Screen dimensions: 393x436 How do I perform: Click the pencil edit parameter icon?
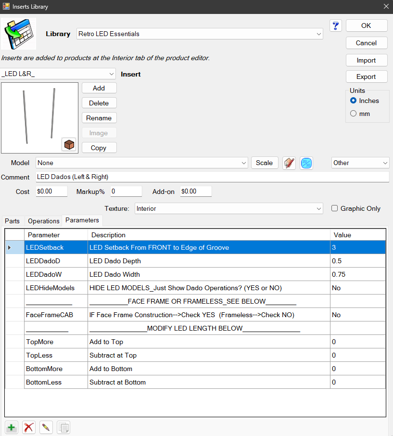tap(46, 427)
